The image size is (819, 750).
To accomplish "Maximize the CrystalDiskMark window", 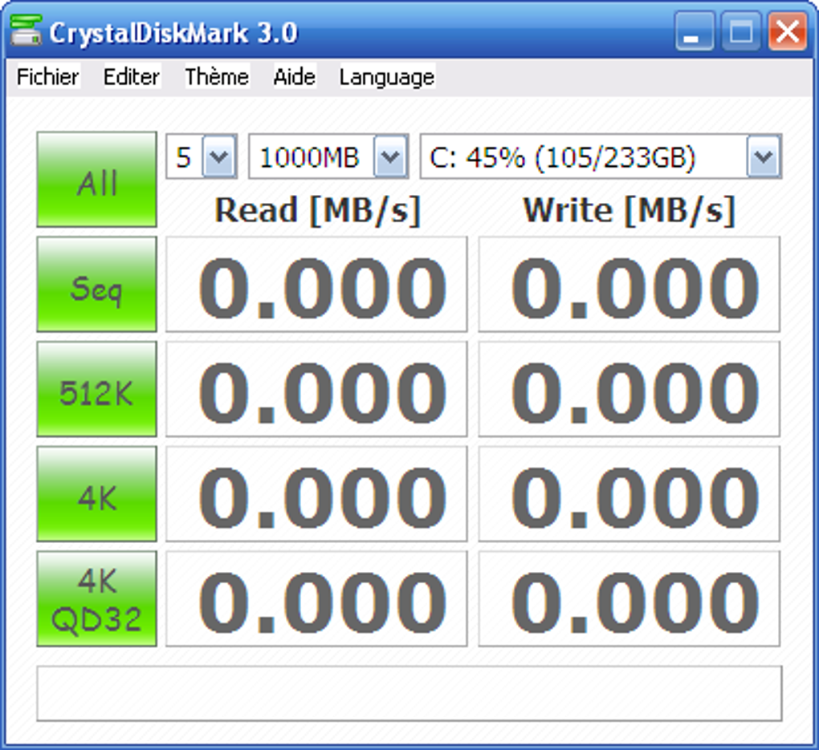I will pos(740,31).
